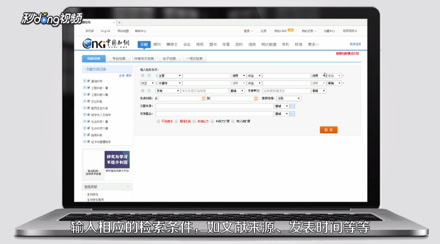This screenshot has height=244, width=440.
Task: Focus the 主题 keyword input box
Action: tap(207, 75)
